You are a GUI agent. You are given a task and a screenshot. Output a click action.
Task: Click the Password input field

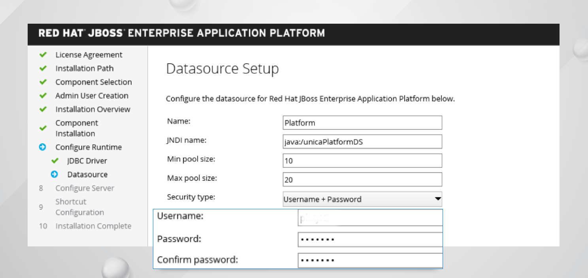370,239
